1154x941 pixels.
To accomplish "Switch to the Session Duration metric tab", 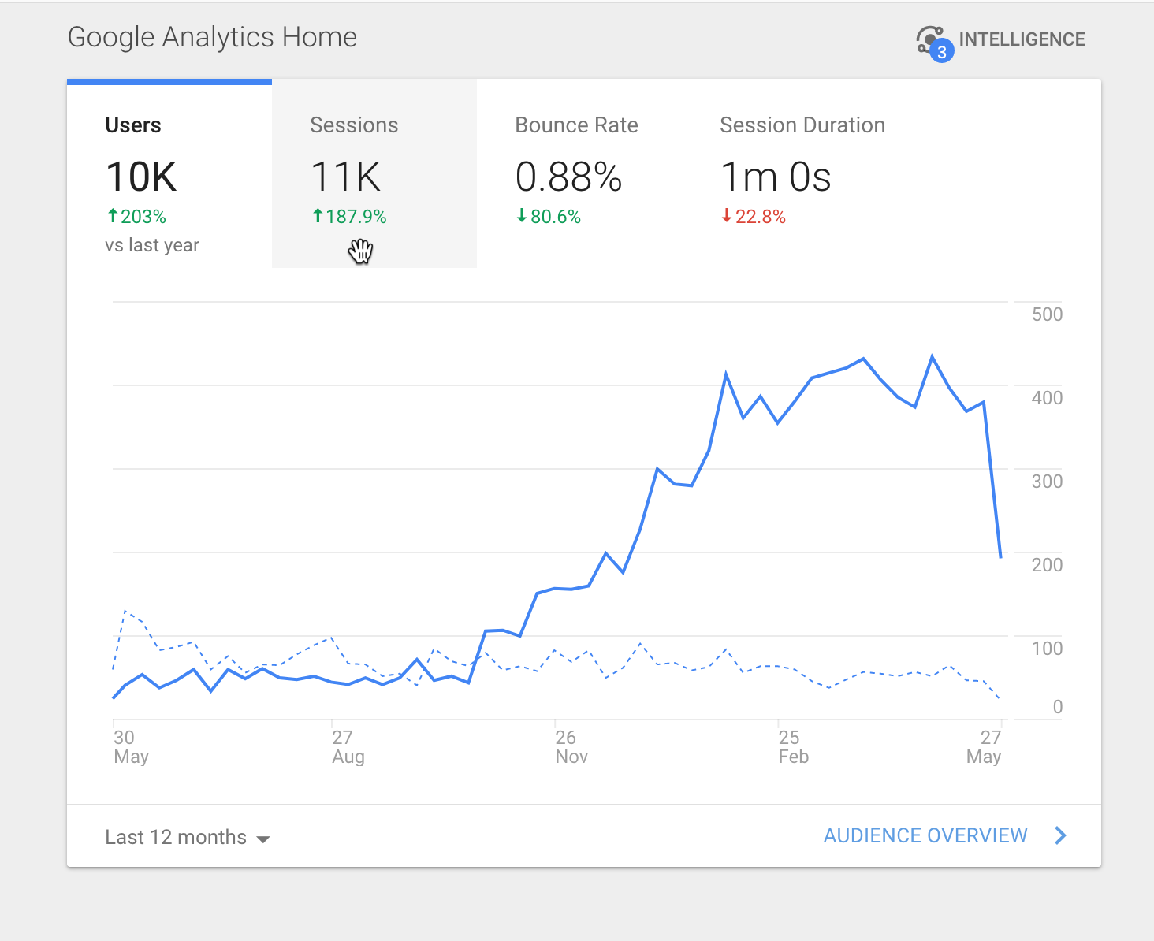I will click(802, 173).
